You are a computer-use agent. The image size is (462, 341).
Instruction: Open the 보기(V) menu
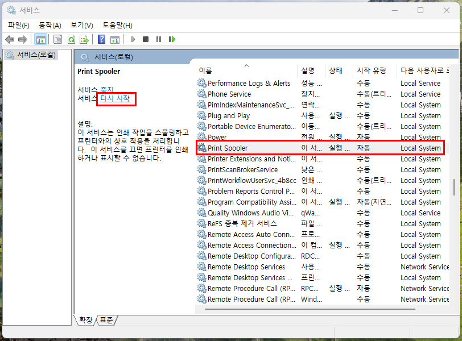[x=80, y=25]
